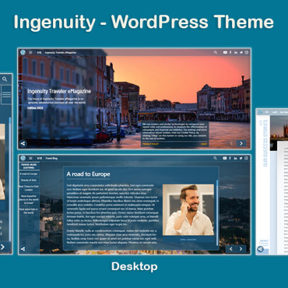Go to next slide in the Venice eMagazine preview
The height and width of the screenshot is (288, 288).
coord(241,143)
